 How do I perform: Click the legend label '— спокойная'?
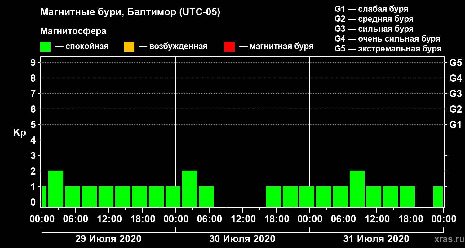pyautogui.click(x=82, y=46)
